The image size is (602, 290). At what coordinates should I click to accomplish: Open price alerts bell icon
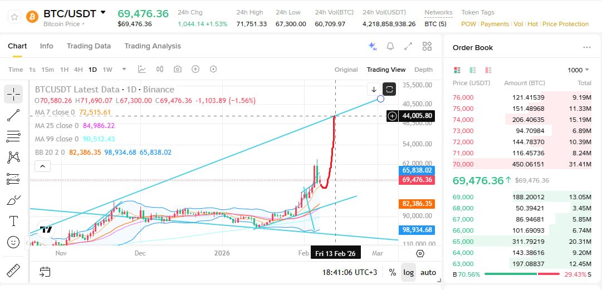point(390,46)
